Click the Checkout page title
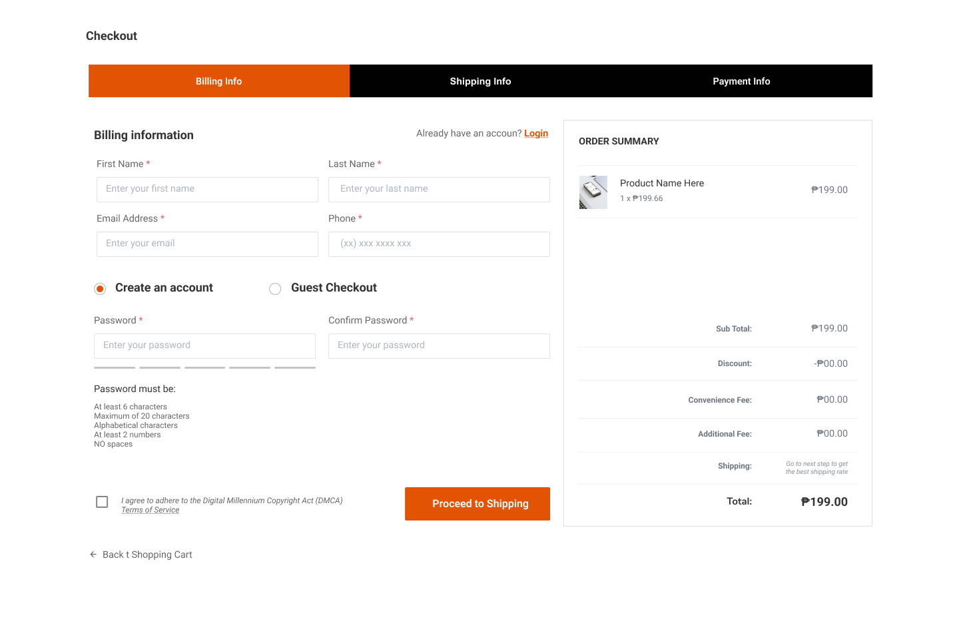959x623 pixels. pyautogui.click(x=111, y=36)
